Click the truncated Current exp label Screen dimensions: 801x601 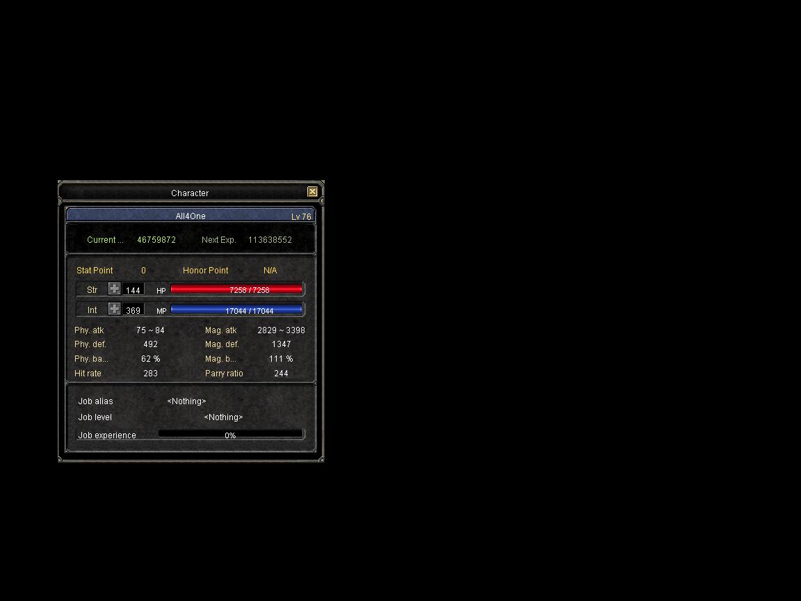tap(105, 240)
